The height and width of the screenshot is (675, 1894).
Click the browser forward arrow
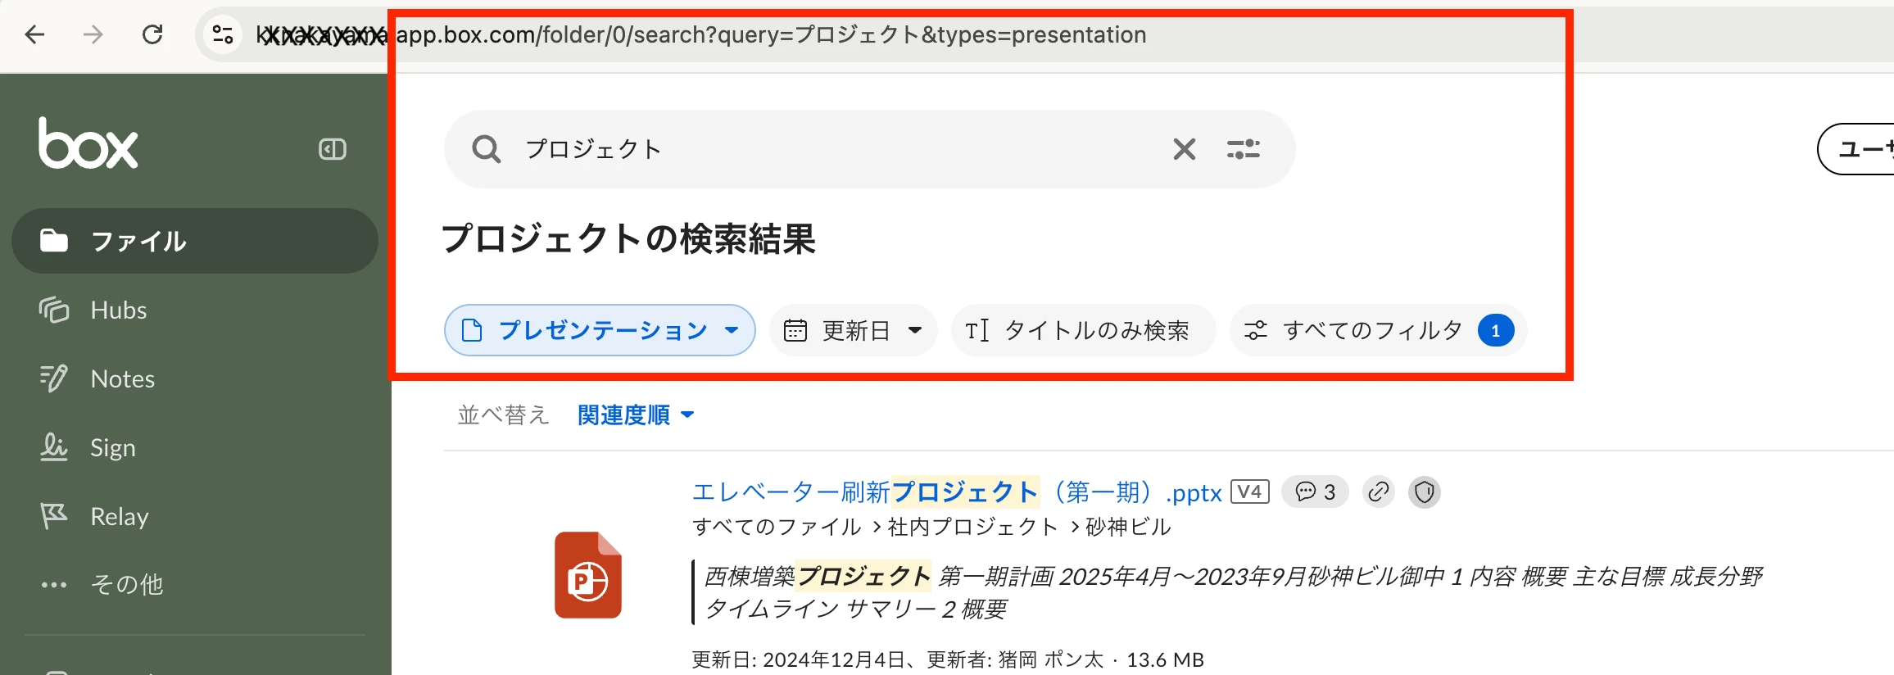(x=93, y=34)
